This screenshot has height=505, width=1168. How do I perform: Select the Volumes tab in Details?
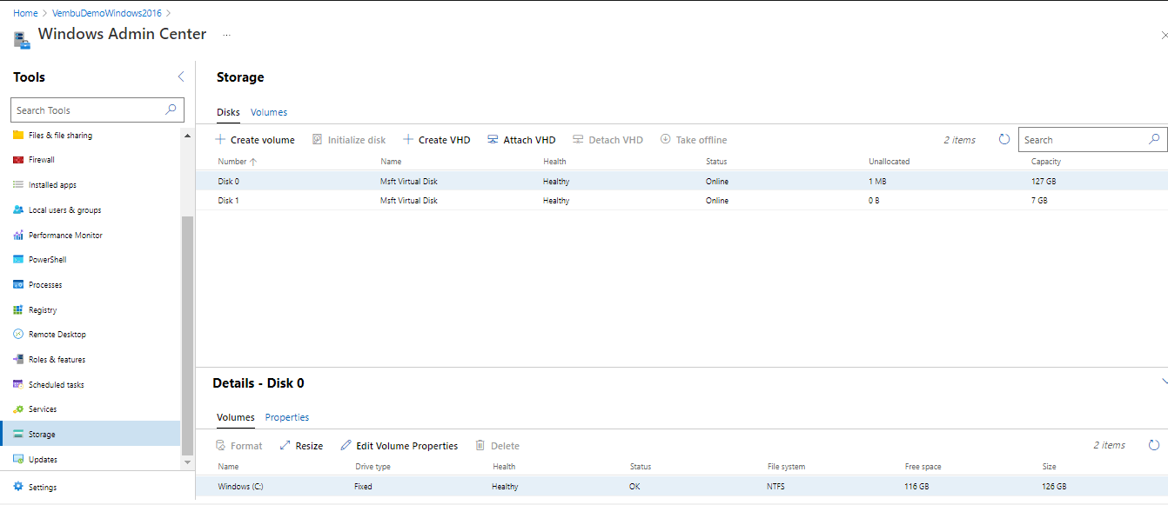pos(236,418)
